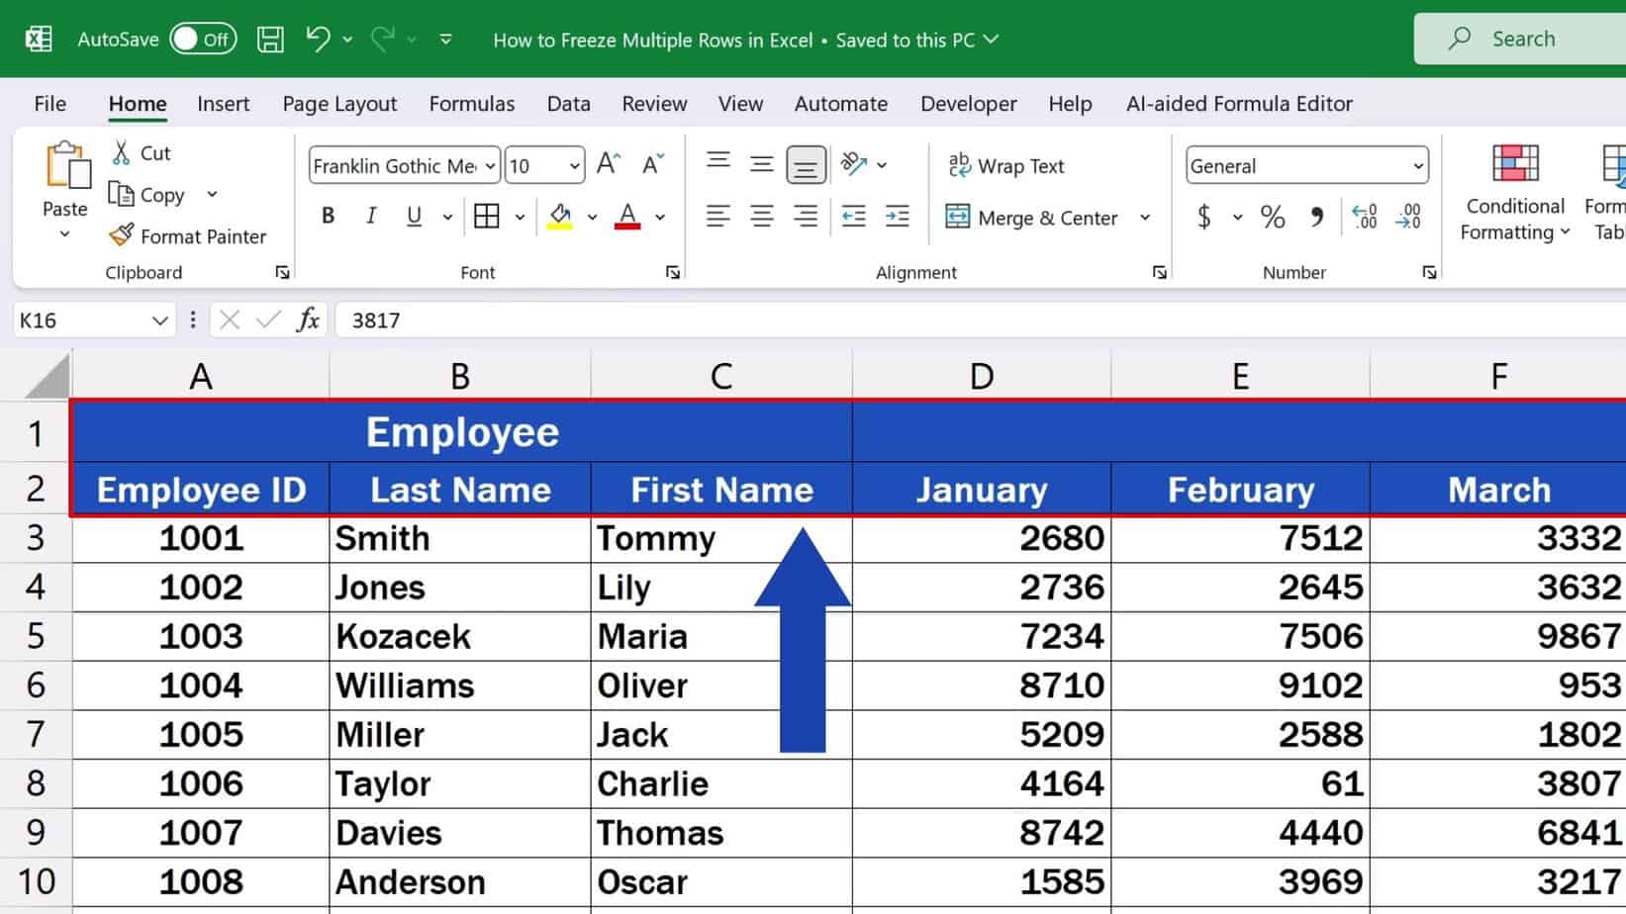Select the red font color swatch

pyautogui.click(x=627, y=226)
